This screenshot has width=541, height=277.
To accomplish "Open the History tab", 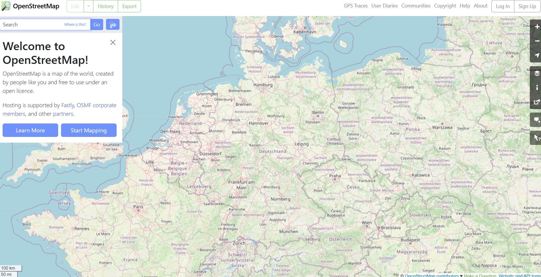I will (105, 6).
